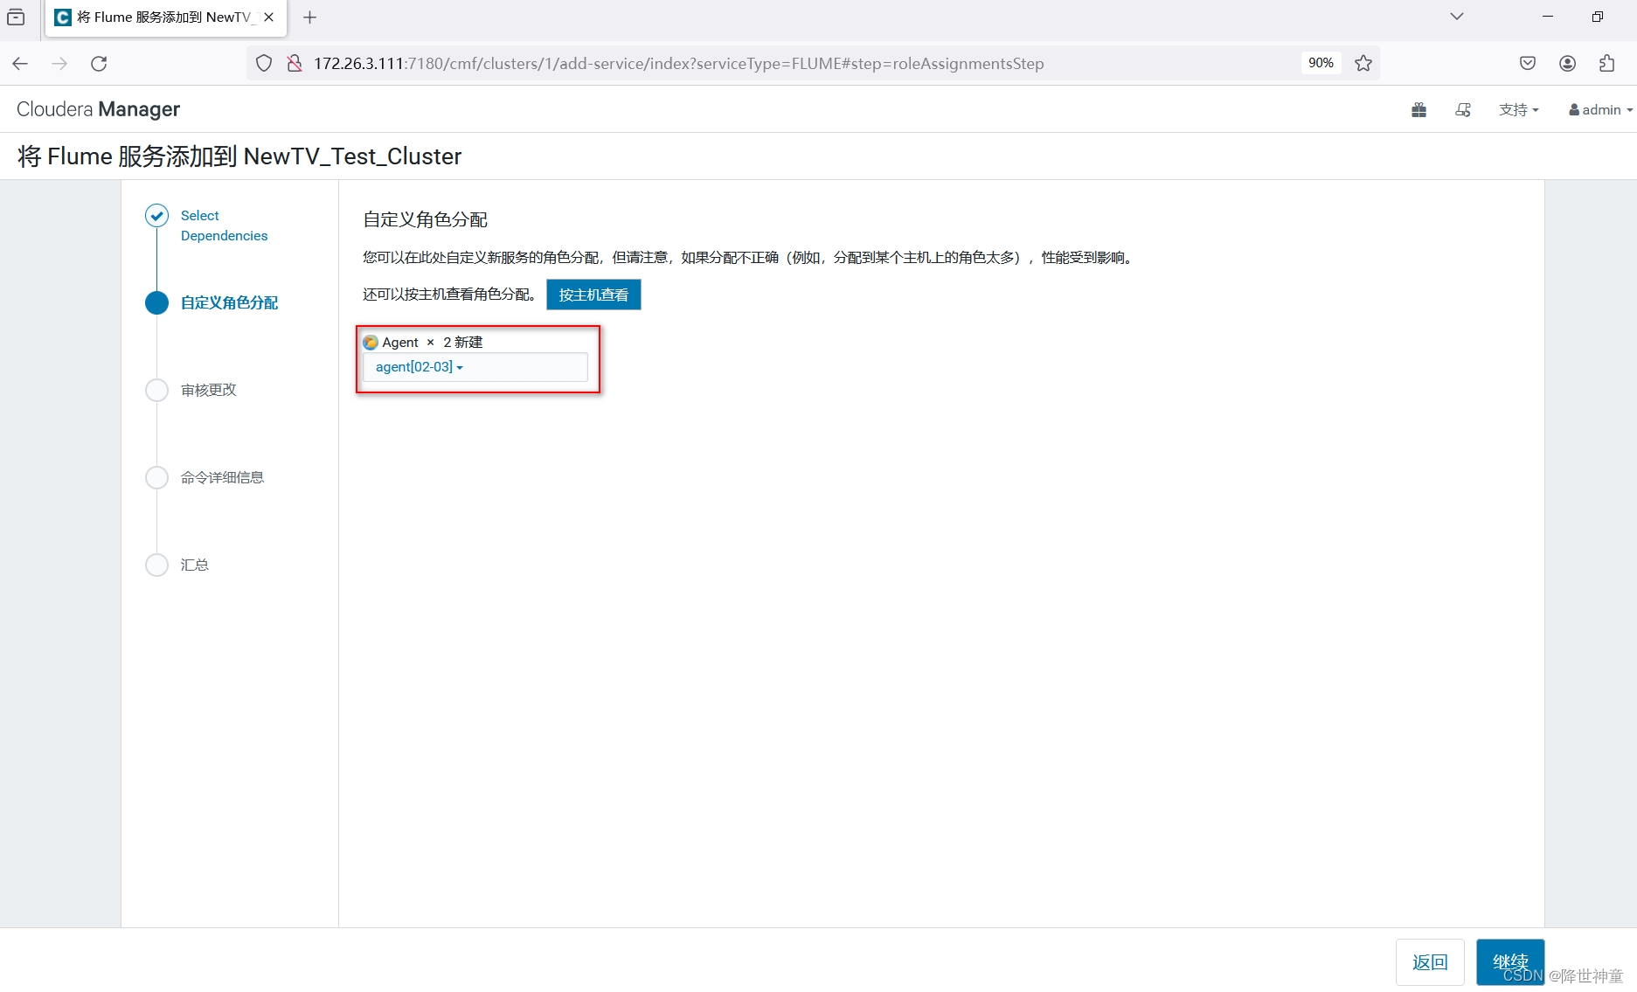Go to Select Dependencies step

(224, 225)
